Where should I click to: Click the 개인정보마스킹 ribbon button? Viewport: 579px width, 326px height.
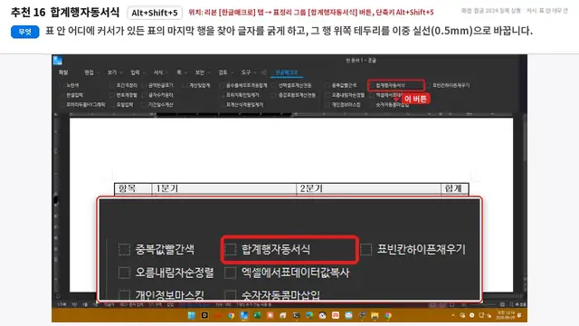[x=343, y=105]
